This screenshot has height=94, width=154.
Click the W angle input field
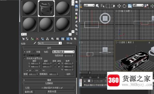coord(68,70)
